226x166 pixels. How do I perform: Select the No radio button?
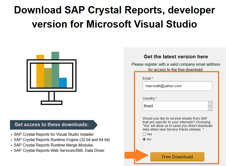pos(144,139)
